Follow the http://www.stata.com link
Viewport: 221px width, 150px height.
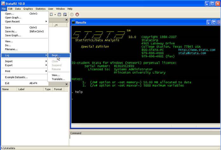tap(197, 50)
